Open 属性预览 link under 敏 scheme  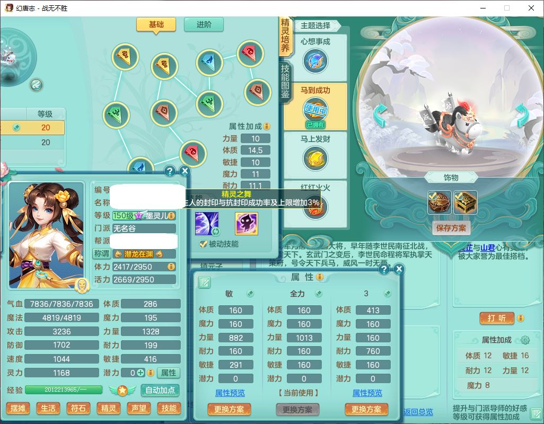coord(230,393)
